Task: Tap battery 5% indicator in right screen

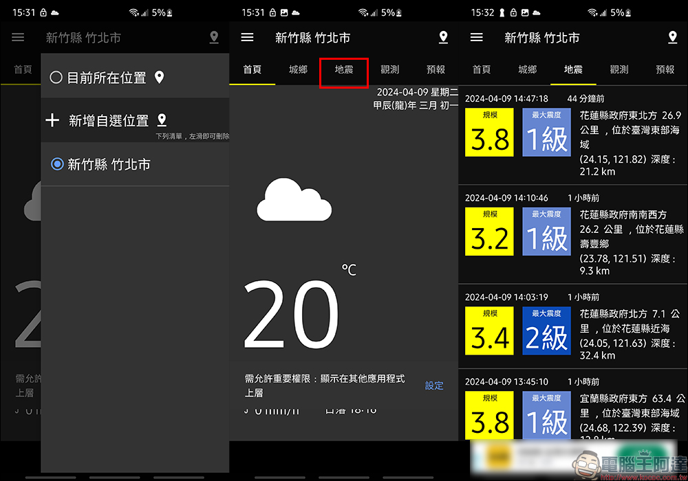Action: pyautogui.click(x=621, y=12)
